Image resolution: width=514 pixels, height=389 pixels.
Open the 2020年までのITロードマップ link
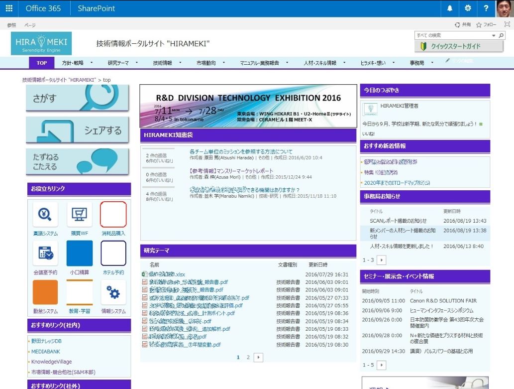(x=397, y=182)
